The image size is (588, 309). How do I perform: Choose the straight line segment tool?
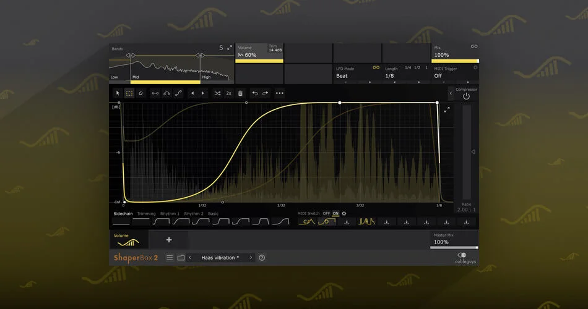(x=155, y=93)
